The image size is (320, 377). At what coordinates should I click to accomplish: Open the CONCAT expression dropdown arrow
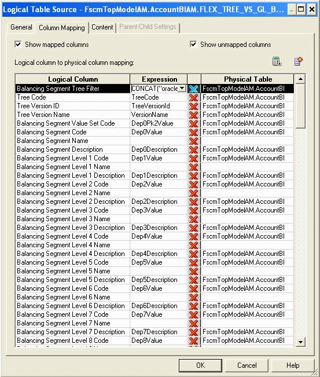[x=182, y=89]
